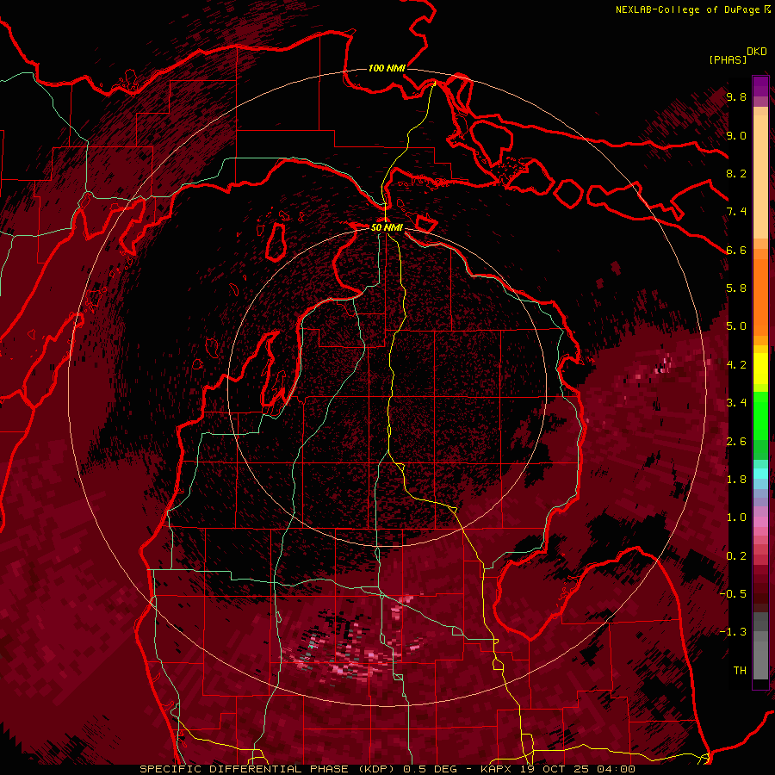Click the 1.0 legend value
Image resolution: width=775 pixels, height=775 pixels.
point(736,518)
